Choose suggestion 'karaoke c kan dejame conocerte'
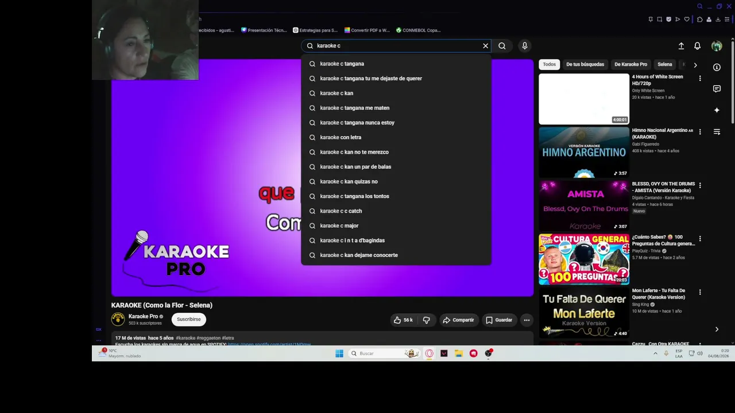 396,255
